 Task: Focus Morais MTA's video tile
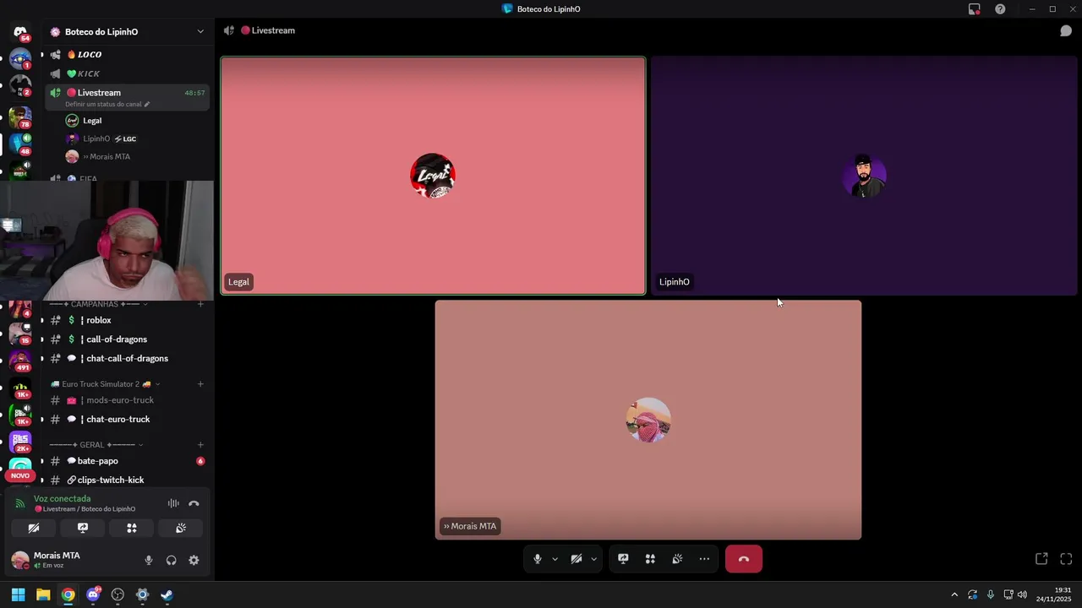point(648,420)
